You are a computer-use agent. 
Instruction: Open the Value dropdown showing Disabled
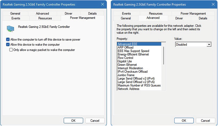(193, 44)
